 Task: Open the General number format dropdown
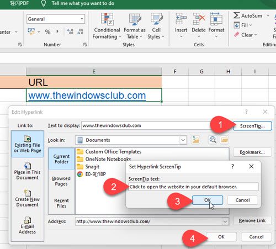click(82, 19)
